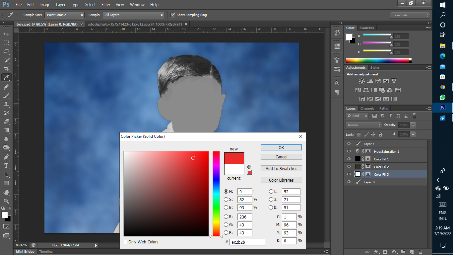
Task: Select the Eyedropper tool
Action: [6, 77]
